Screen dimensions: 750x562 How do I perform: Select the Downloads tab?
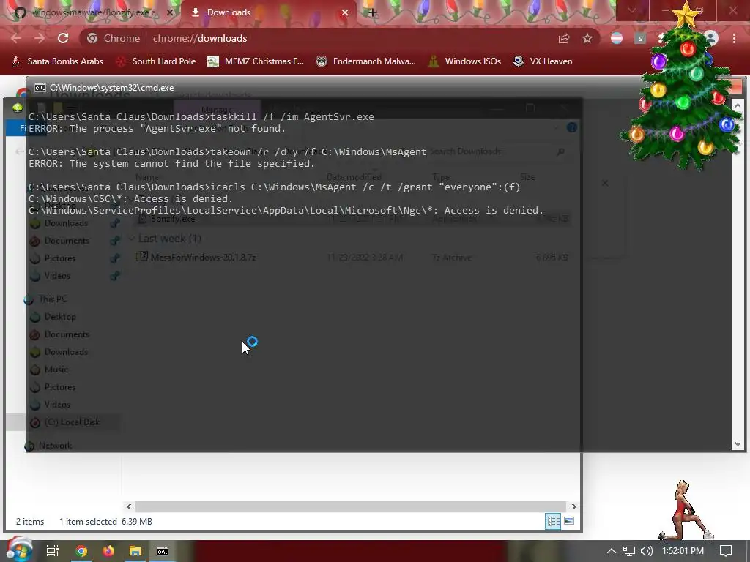(268, 12)
